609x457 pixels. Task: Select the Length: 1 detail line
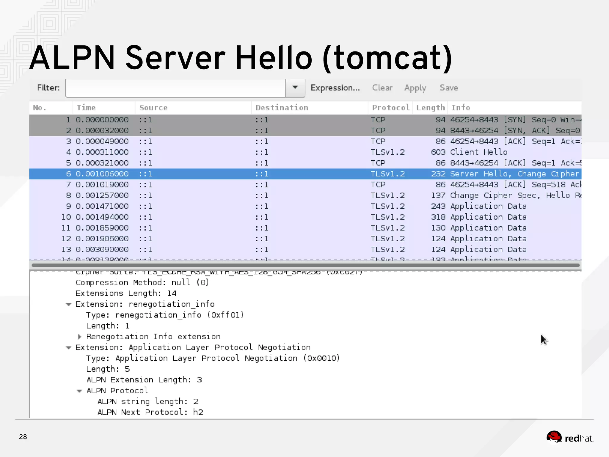(x=108, y=326)
